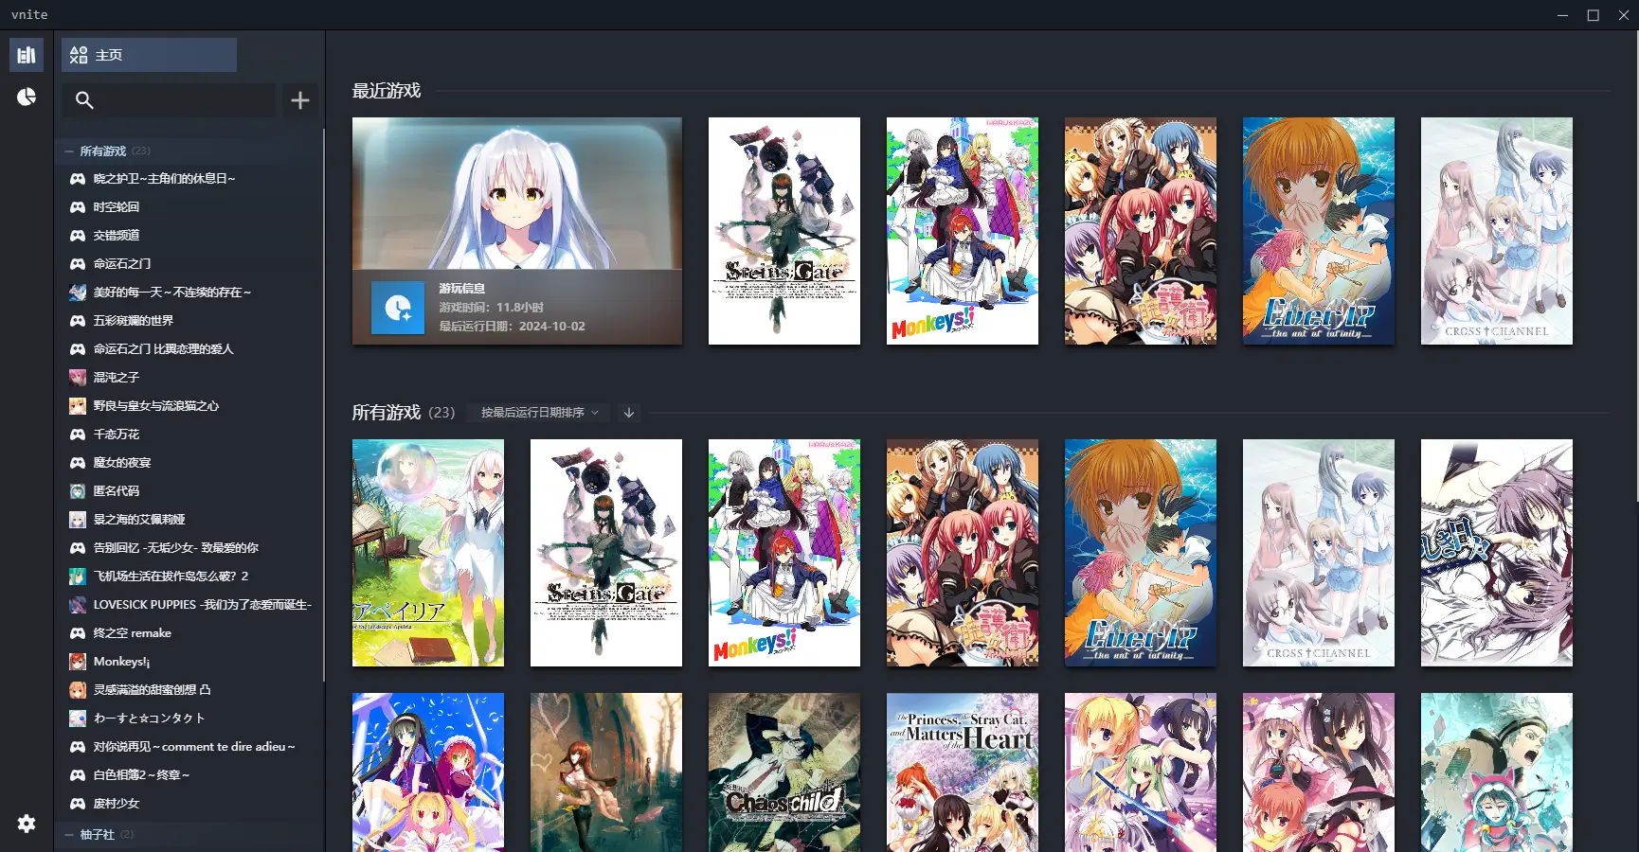Select 匿名代码 in the sidebar
Viewport: 1639px width, 852px height.
pyautogui.click(x=189, y=491)
